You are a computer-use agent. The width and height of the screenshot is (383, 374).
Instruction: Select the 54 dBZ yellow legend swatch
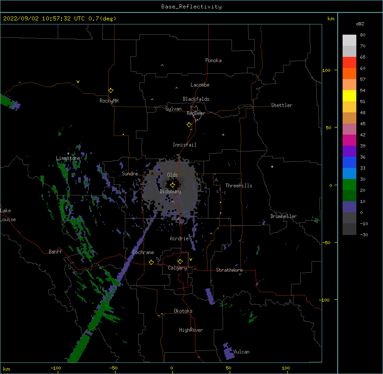349,95
